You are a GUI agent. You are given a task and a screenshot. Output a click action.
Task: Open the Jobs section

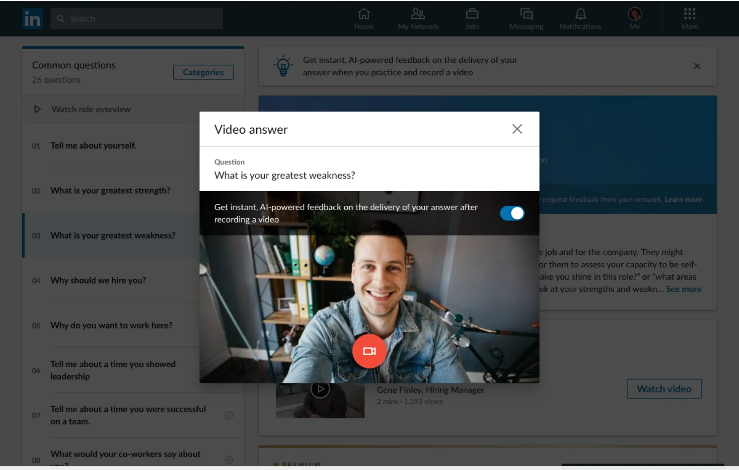[472, 19]
